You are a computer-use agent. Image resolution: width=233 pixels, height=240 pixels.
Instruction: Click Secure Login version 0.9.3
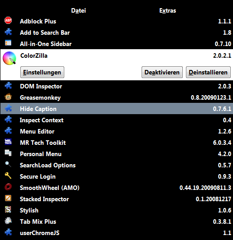[224, 177]
